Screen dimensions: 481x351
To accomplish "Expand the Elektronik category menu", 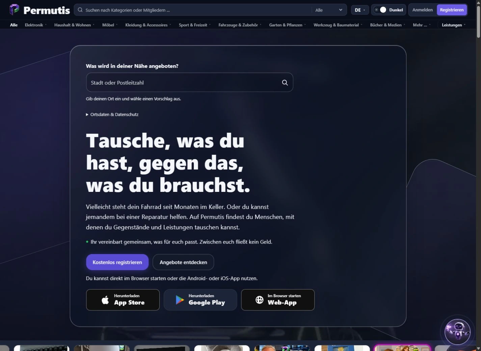I will coord(36,25).
